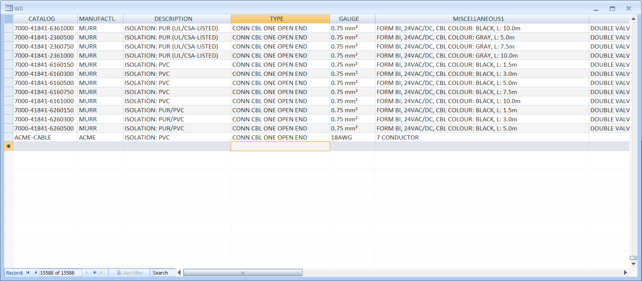Viewport: 642px width, 281px height.
Task: Select the DESCRIPTION column header
Action: [177, 19]
